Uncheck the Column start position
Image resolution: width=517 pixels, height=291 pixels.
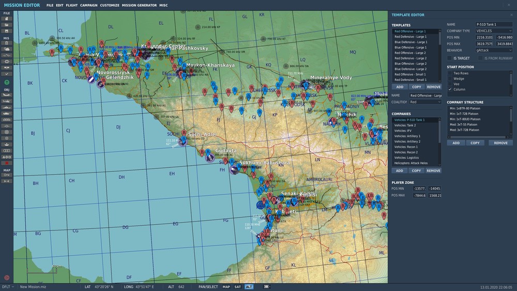pyautogui.click(x=450, y=90)
